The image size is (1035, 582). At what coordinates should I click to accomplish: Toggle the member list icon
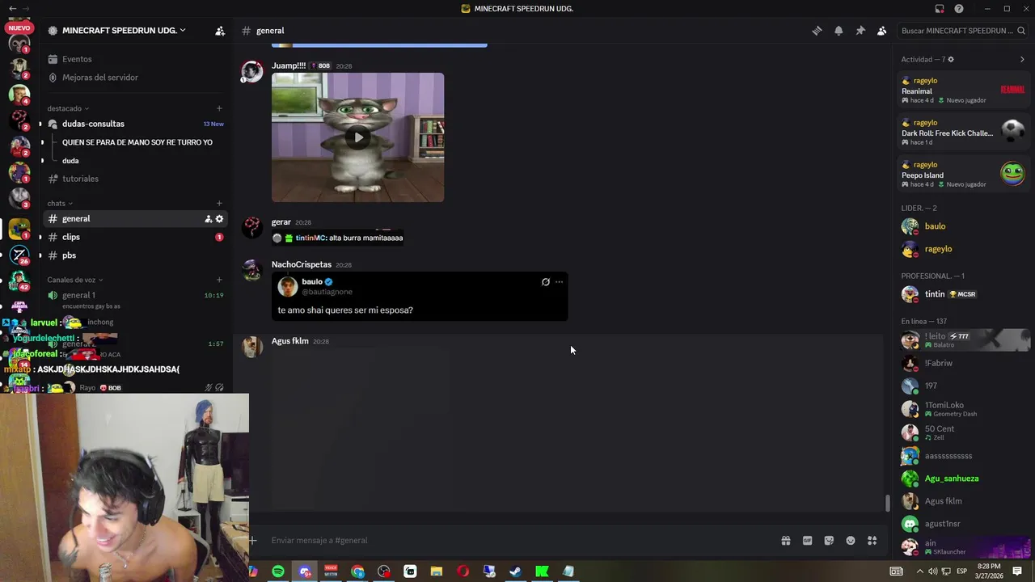pyautogui.click(x=882, y=31)
